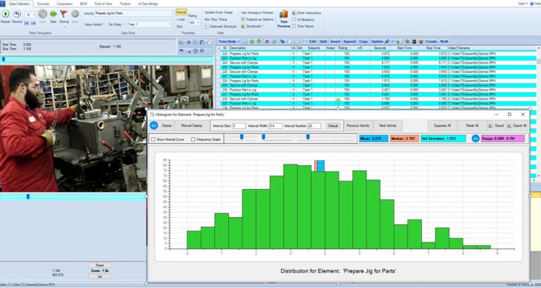
Task: Click the step-back frame icon under speed box
Action: tap(27, 22)
